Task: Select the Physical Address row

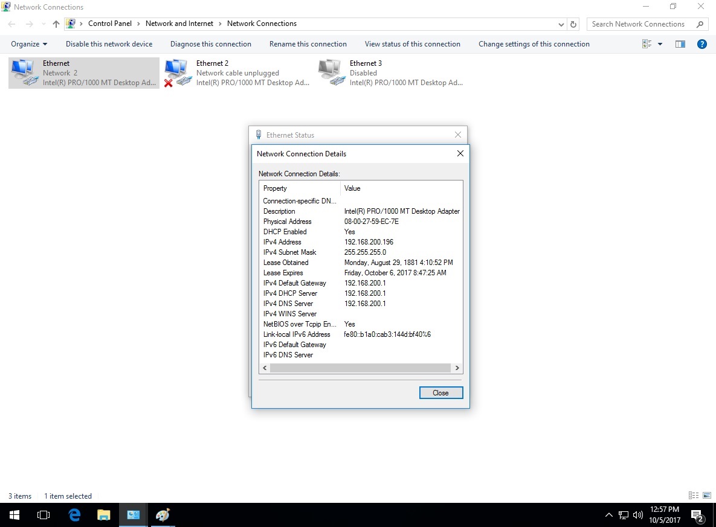Action: (x=361, y=222)
